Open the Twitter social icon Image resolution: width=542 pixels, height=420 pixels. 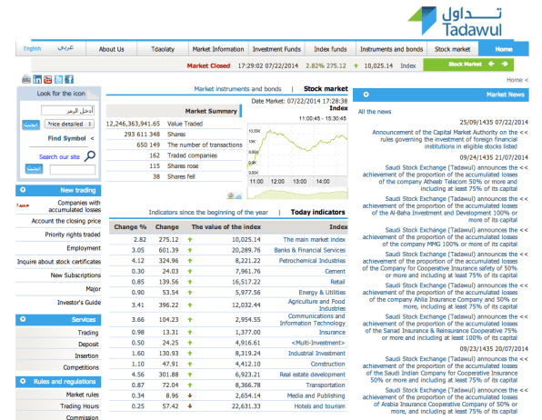[58, 79]
